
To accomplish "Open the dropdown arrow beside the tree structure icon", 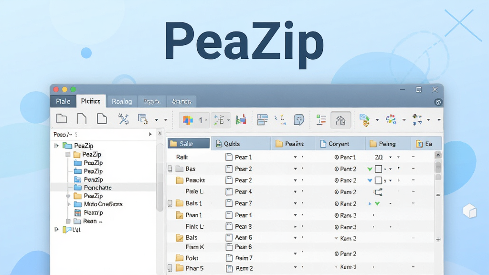I will 229,120.
